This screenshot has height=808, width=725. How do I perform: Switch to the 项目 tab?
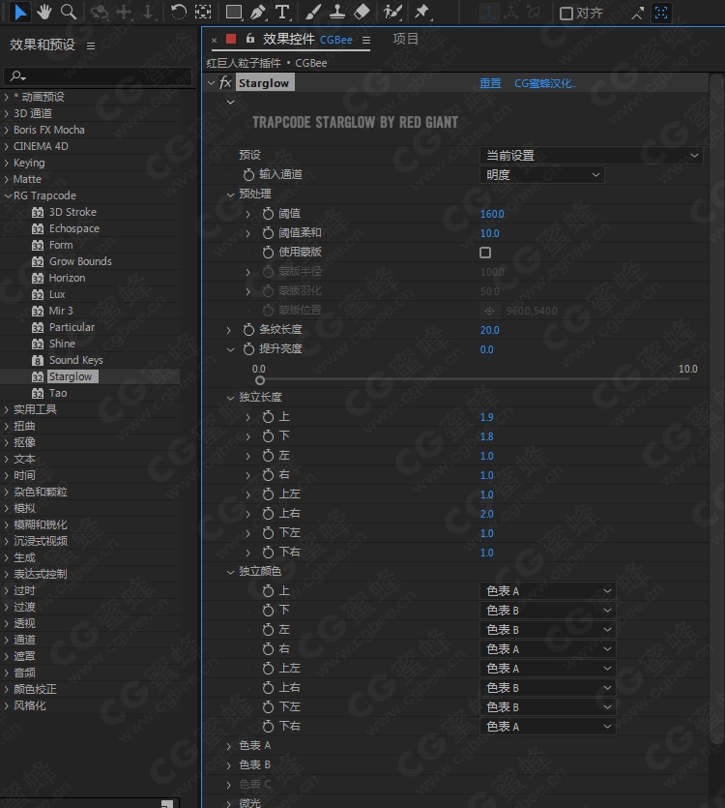click(x=406, y=39)
